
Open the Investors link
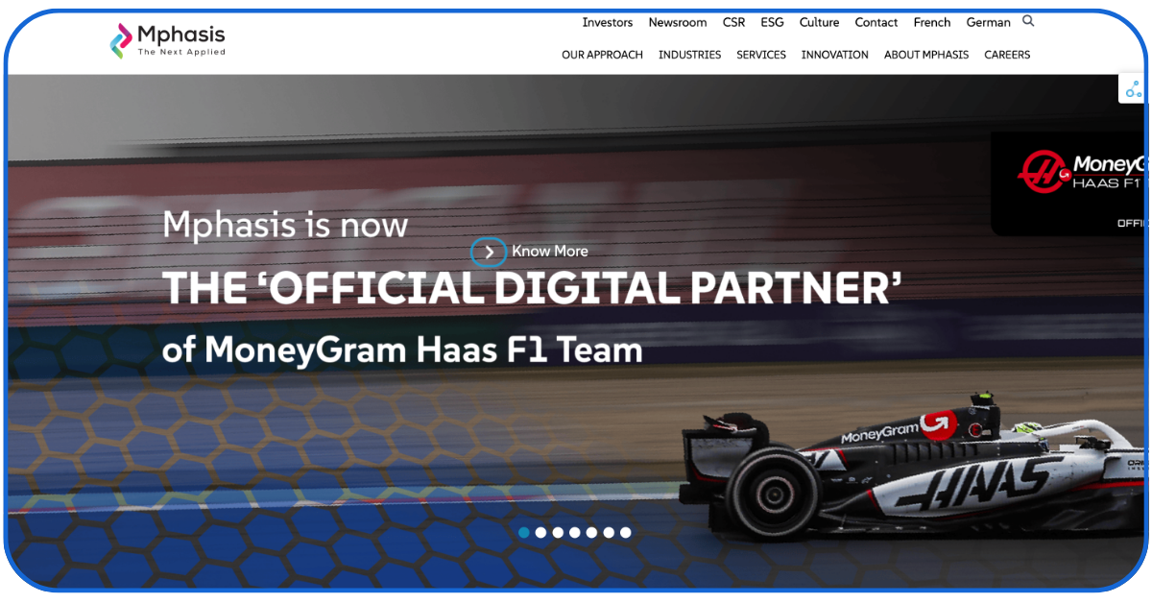tap(608, 22)
